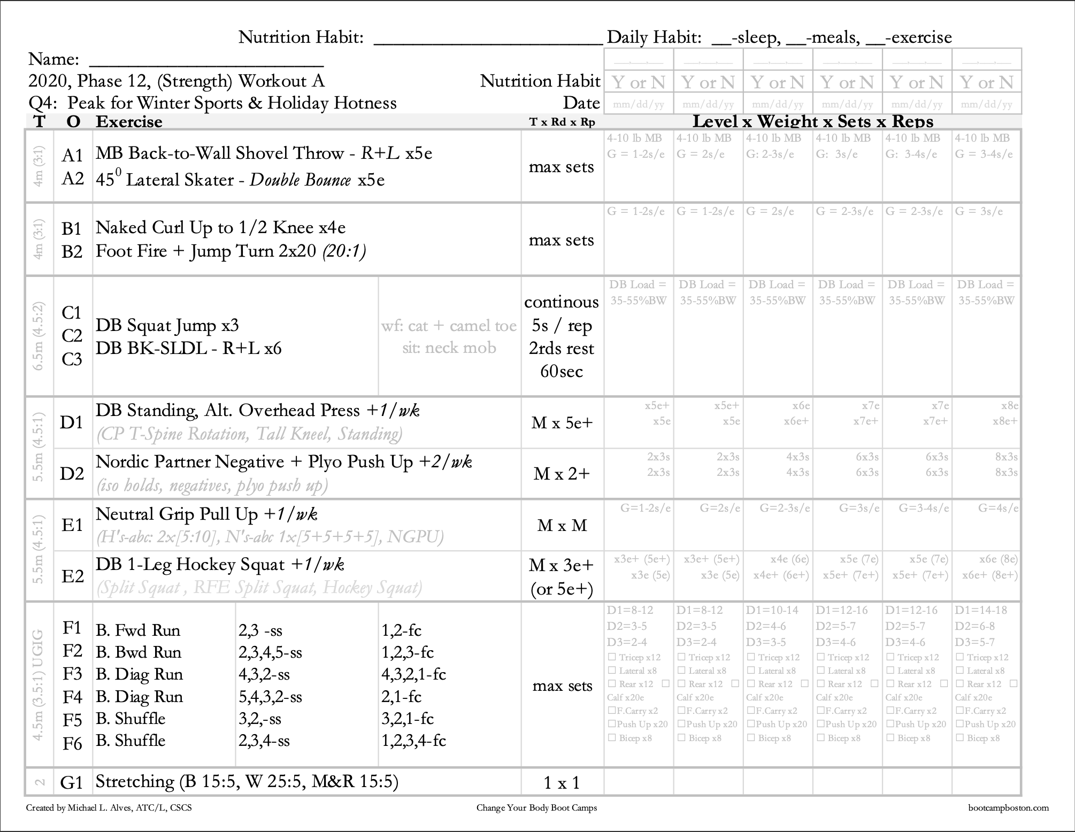Screen dimensions: 1075x832
Task: Click 'x6e+ (8e+)' log cell
Action: tap(990, 575)
